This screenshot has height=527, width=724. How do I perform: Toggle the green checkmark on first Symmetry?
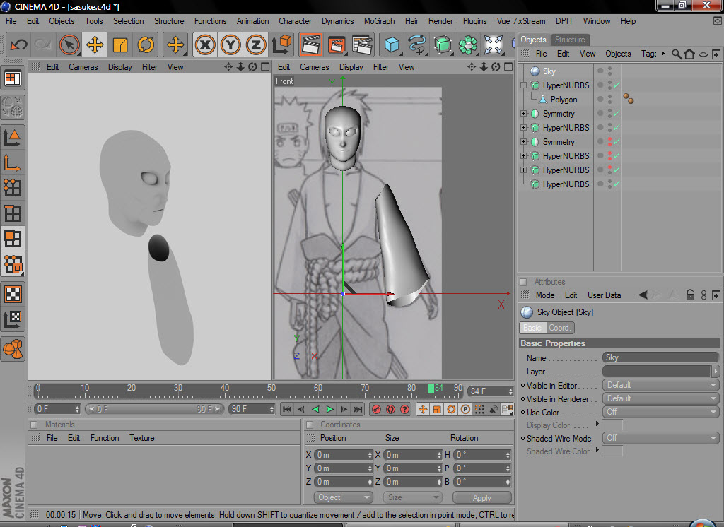click(x=617, y=114)
